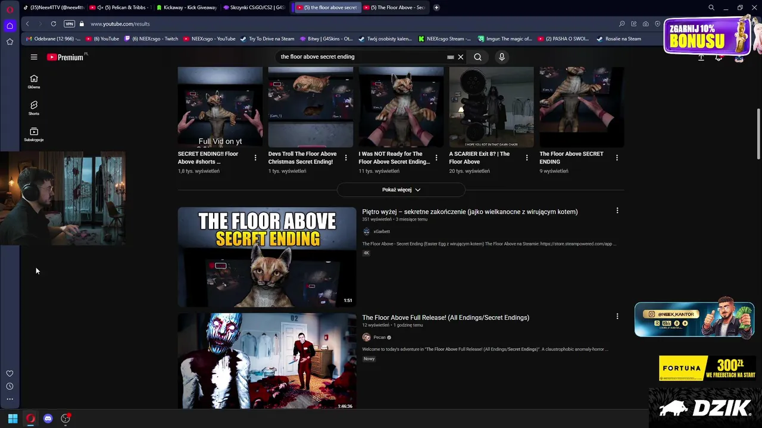Open options menu for Full Release video
762x428 pixels.
[x=617, y=316]
